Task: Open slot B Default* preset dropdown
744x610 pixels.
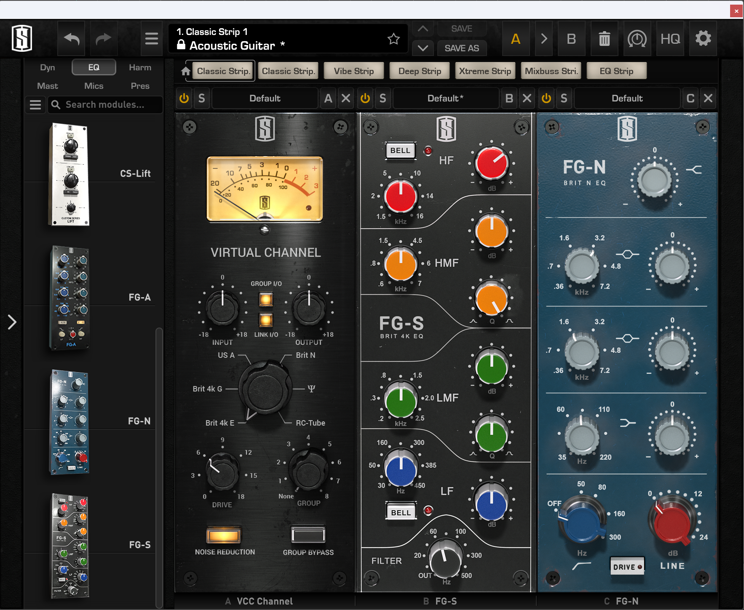Action: coord(446,98)
